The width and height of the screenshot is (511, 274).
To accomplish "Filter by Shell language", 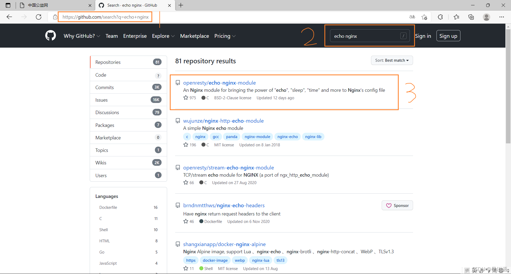I will click(129, 230).
